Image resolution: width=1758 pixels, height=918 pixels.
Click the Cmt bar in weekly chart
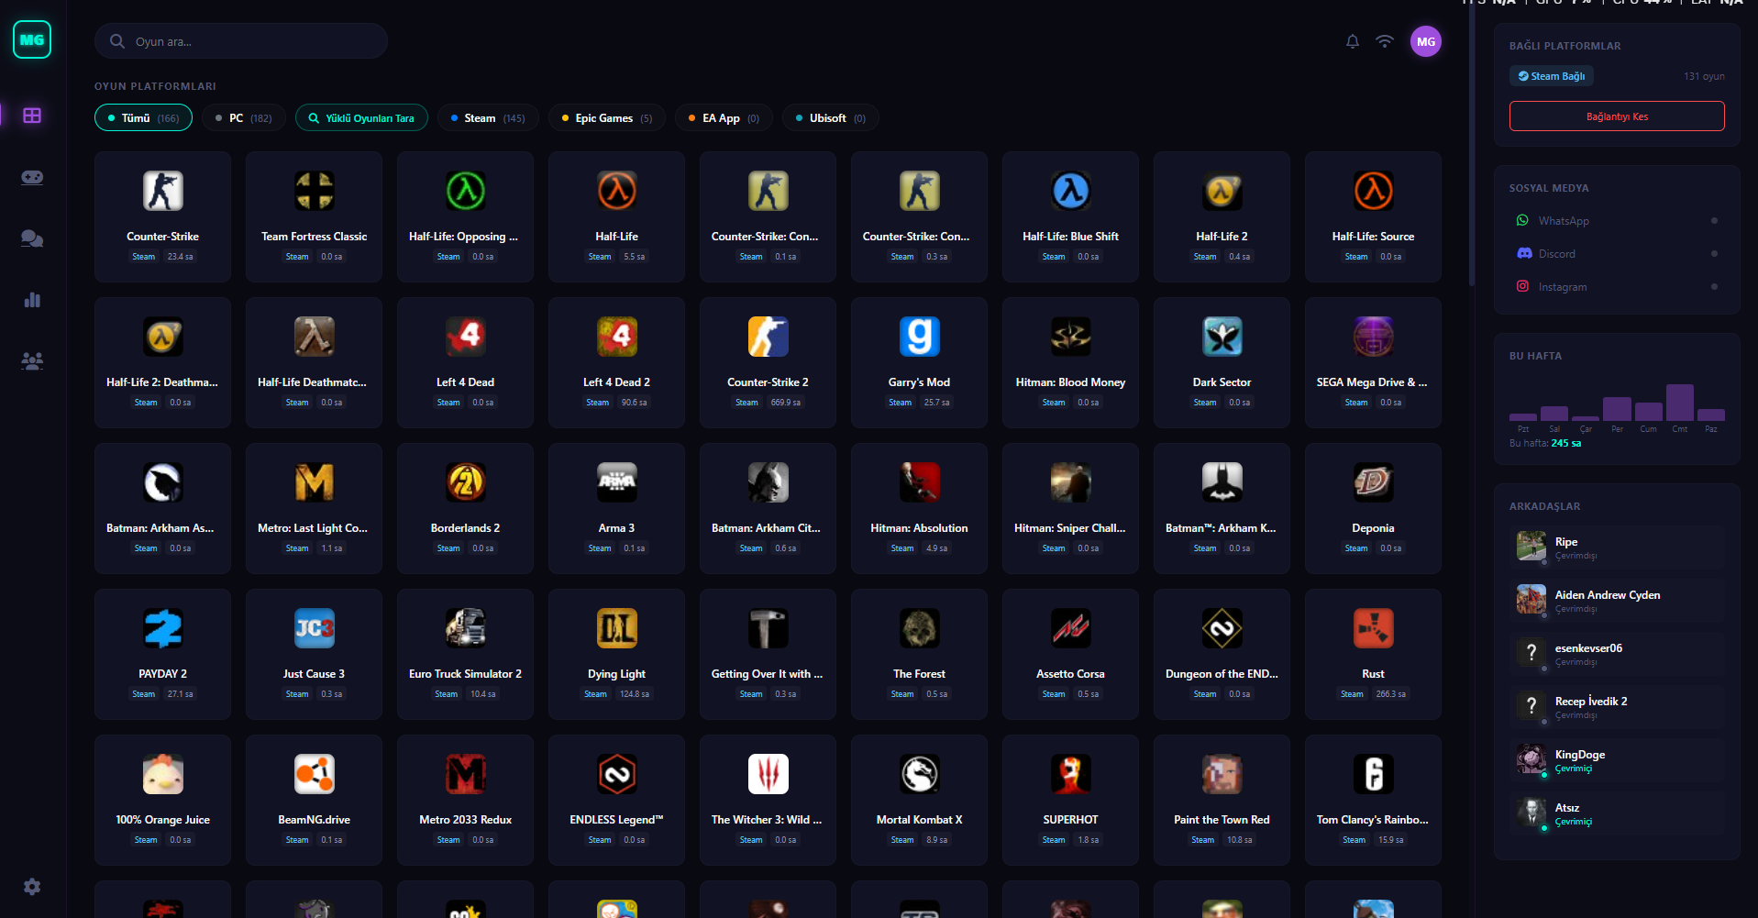pyautogui.click(x=1680, y=403)
